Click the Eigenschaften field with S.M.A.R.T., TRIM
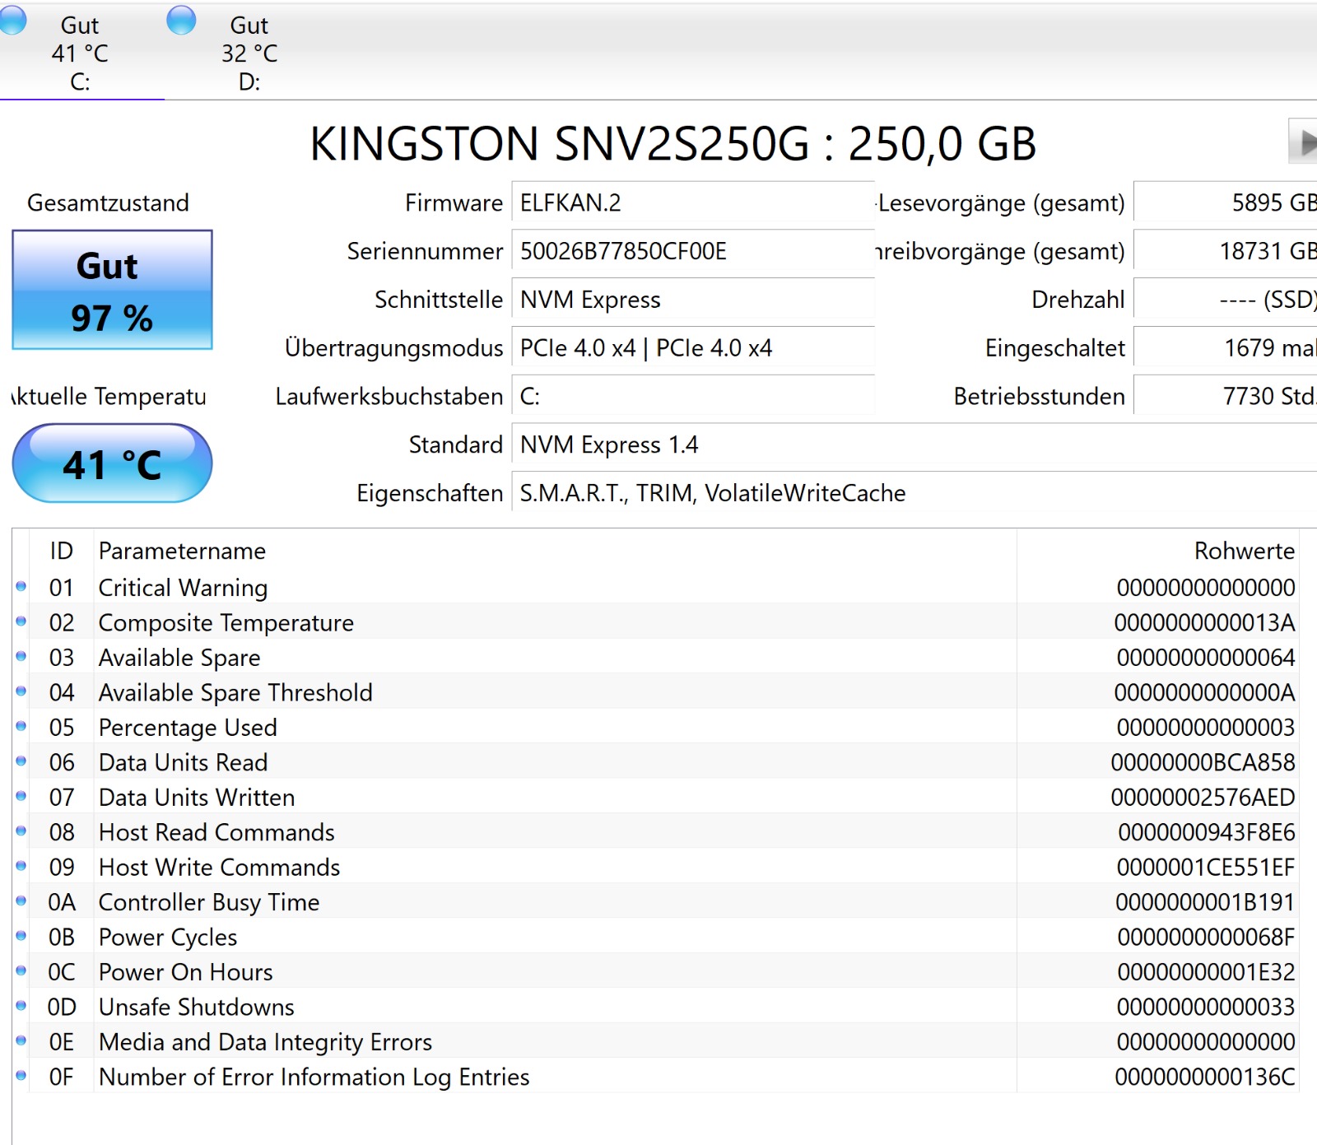The image size is (1317, 1145). click(914, 493)
